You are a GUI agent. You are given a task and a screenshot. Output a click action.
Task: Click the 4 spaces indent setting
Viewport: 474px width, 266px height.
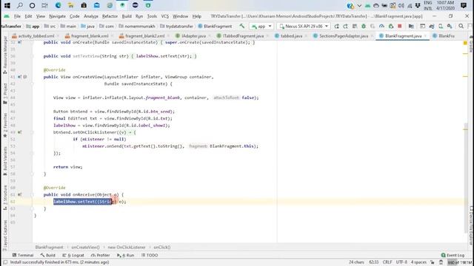pyautogui.click(x=418, y=262)
